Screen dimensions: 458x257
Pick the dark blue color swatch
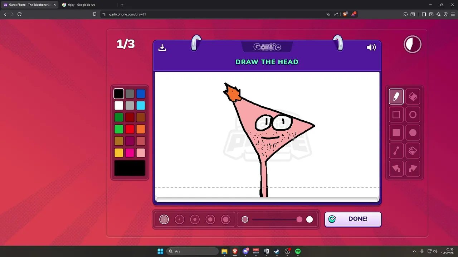(x=141, y=94)
